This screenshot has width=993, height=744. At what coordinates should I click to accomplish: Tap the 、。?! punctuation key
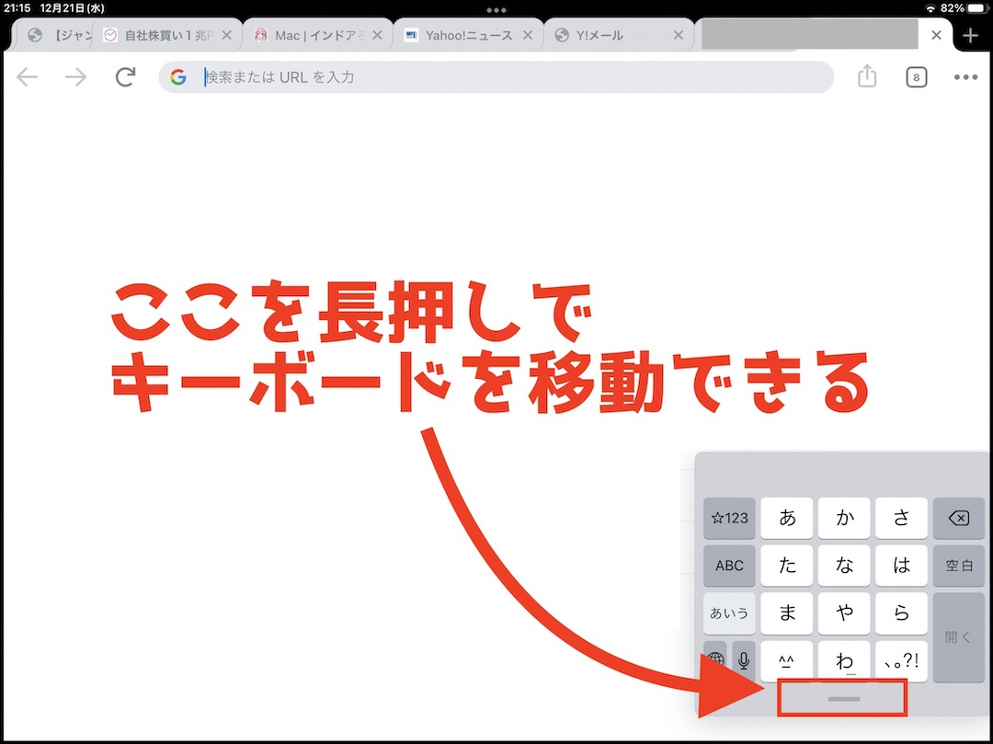click(901, 660)
